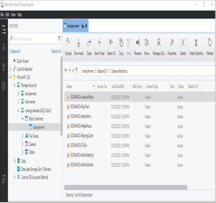Screen dimensions: 216x203
Task: Select Quick Access tree item
Action: (x=23, y=61)
